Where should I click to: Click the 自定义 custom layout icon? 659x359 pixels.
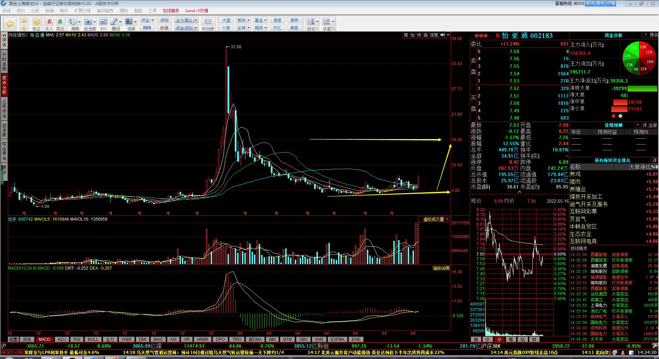point(311,21)
